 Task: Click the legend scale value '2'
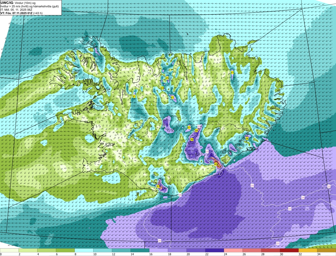tap(19, 254)
